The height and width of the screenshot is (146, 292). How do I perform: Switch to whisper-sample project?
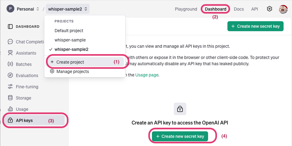70,40
